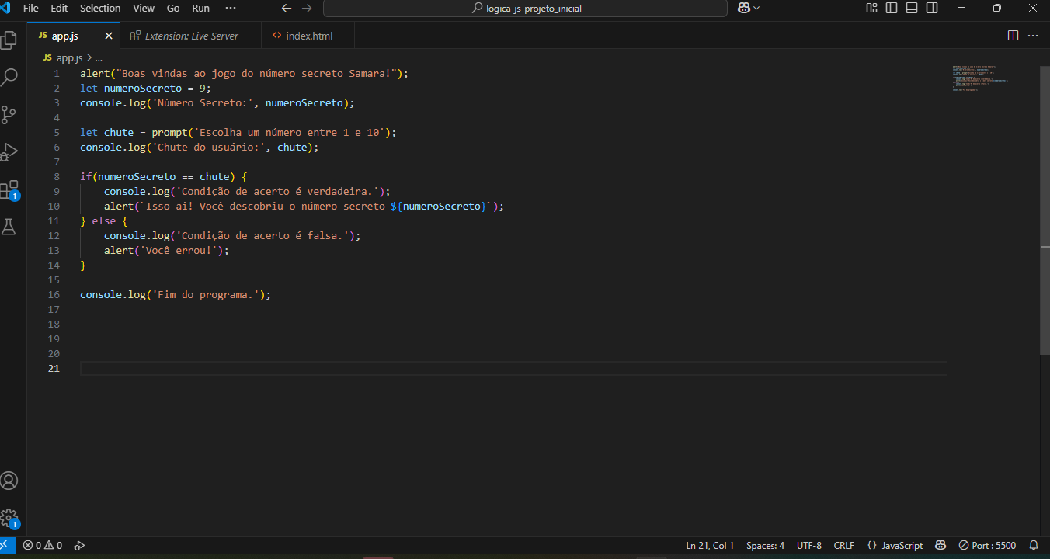Expand the breadcrumb ellipsis after app.js

tap(99, 58)
